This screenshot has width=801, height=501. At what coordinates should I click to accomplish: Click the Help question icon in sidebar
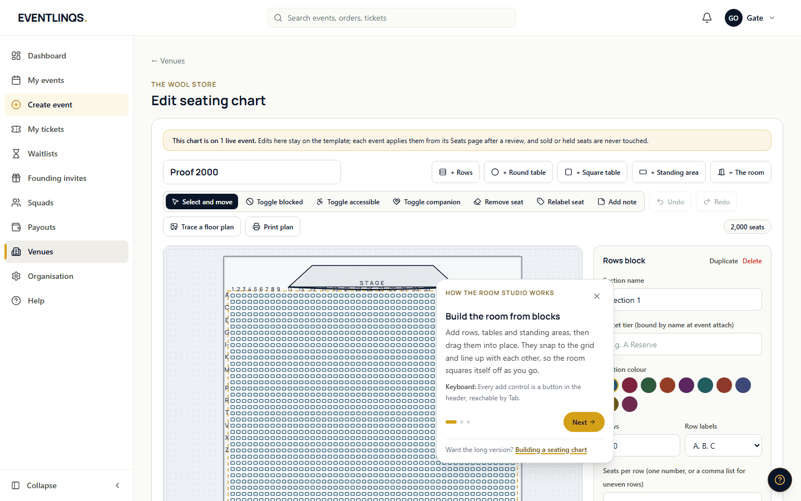coord(16,301)
